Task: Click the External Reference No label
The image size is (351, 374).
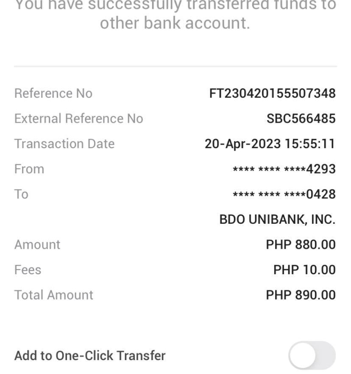Action: (x=79, y=118)
